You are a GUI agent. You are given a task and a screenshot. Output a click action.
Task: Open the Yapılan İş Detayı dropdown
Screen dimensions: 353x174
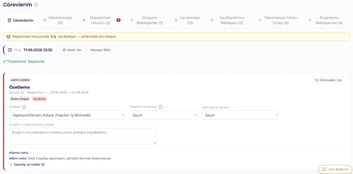pos(240,115)
